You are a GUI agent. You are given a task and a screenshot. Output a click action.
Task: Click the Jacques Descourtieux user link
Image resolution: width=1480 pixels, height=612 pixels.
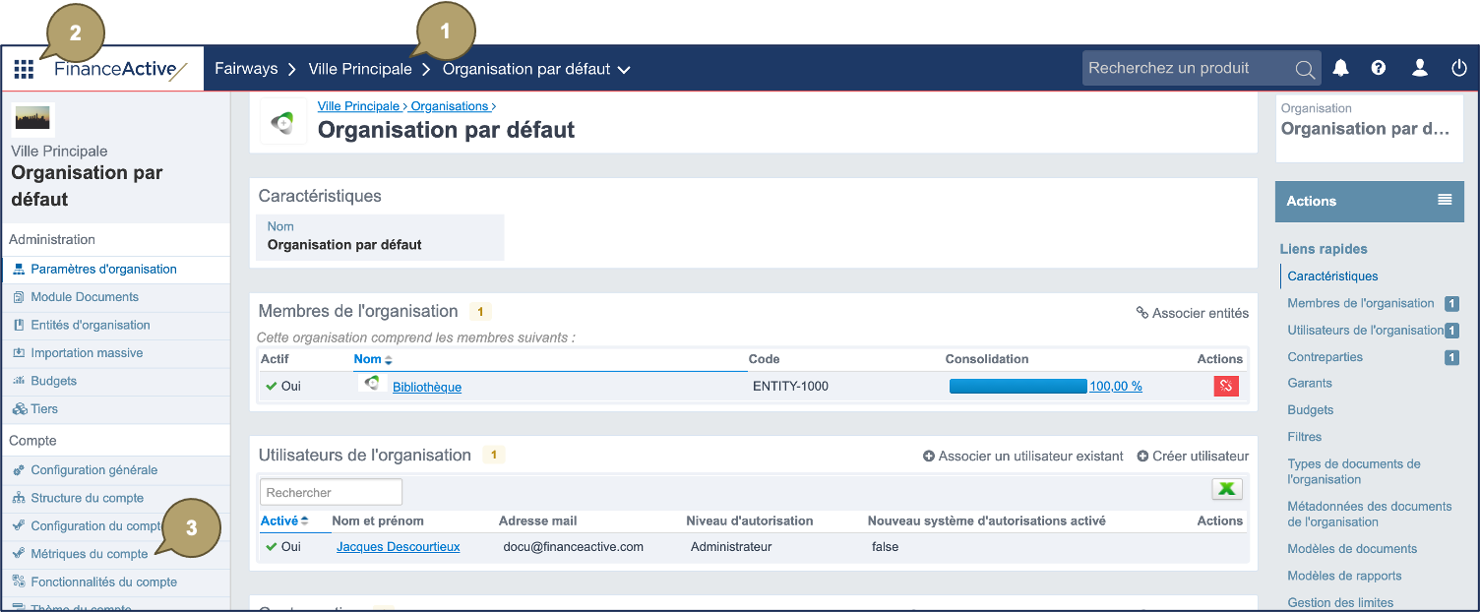(398, 547)
